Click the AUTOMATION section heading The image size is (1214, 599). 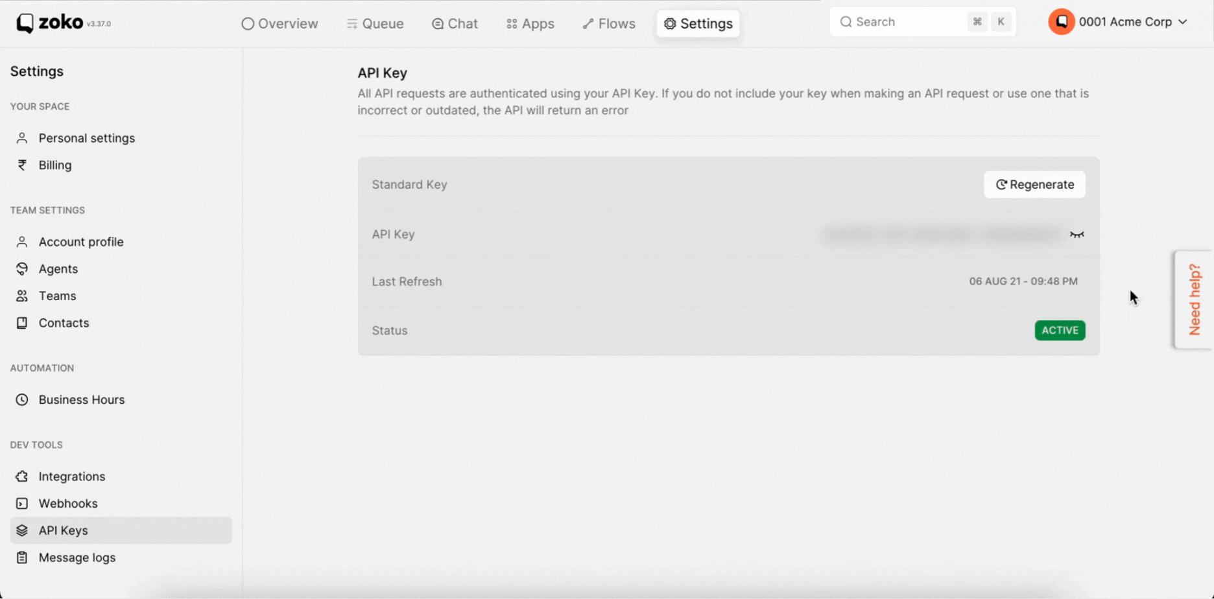pos(42,368)
